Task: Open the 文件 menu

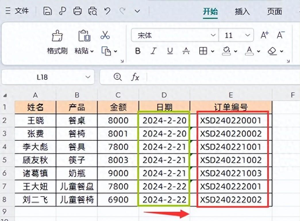Action: pyautogui.click(x=22, y=11)
